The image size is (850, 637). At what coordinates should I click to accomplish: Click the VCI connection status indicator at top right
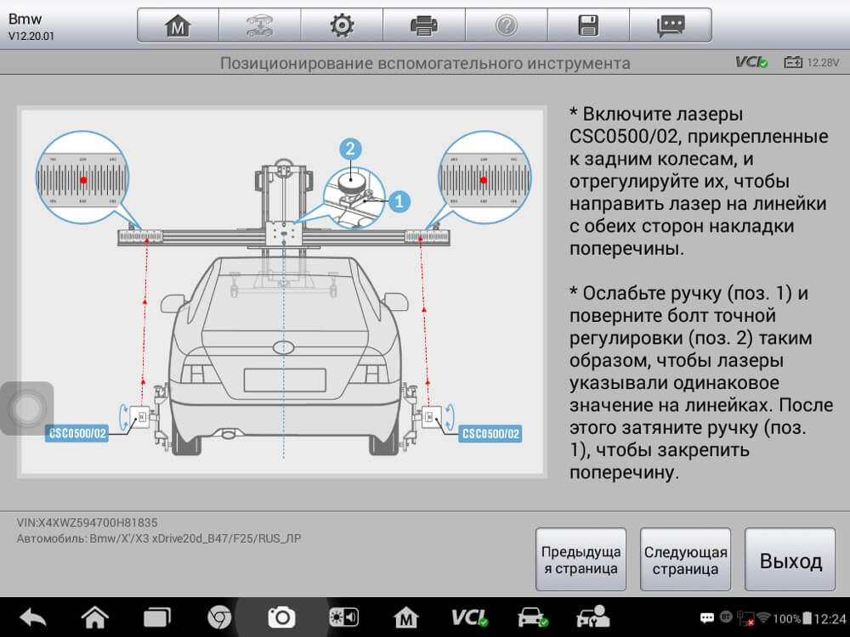(751, 62)
